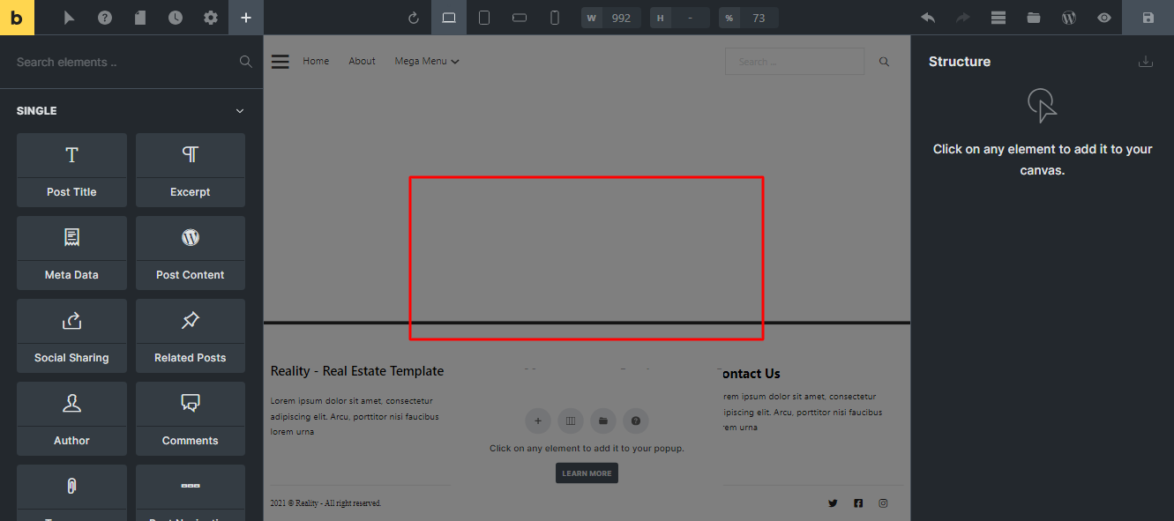This screenshot has height=521, width=1174.
Task: Save the page with the disk icon
Action: tap(1148, 18)
